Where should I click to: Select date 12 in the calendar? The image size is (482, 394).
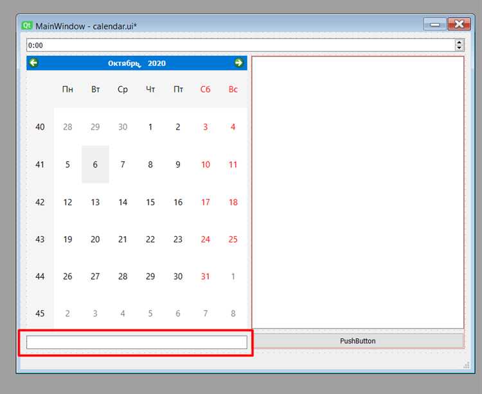click(67, 202)
